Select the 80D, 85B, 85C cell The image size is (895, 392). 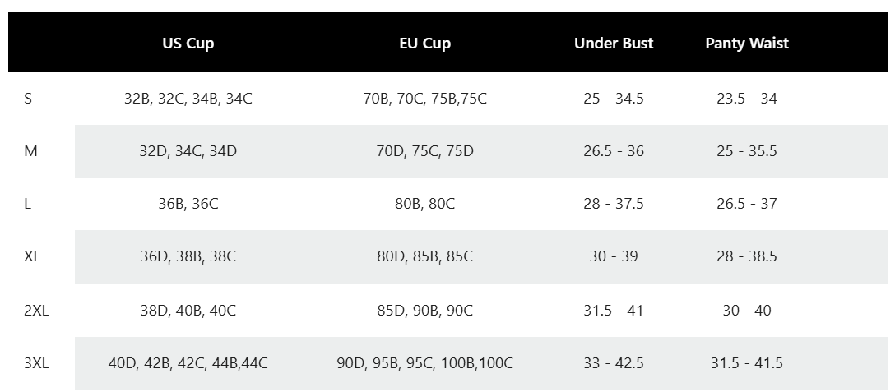pyautogui.click(x=424, y=256)
